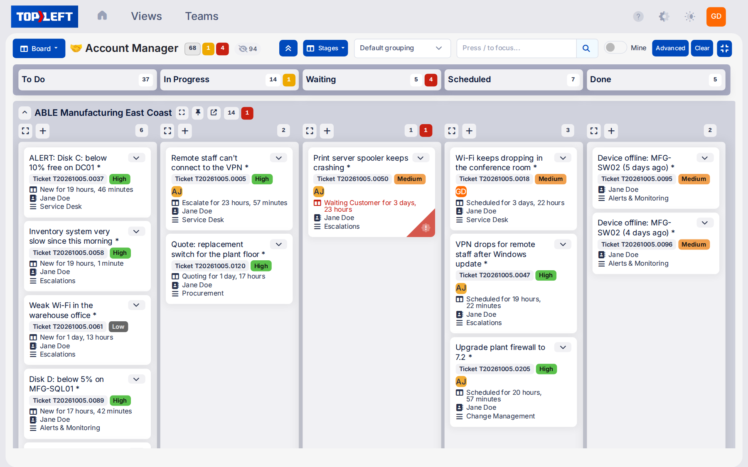This screenshot has width=748, height=467.
Task: Open settings gear icon
Action: [x=664, y=16]
